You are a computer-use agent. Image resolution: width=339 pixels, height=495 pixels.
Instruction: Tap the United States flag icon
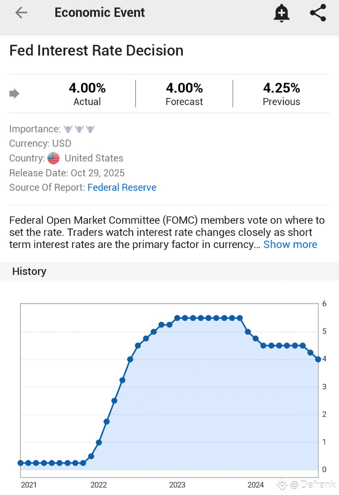point(53,159)
